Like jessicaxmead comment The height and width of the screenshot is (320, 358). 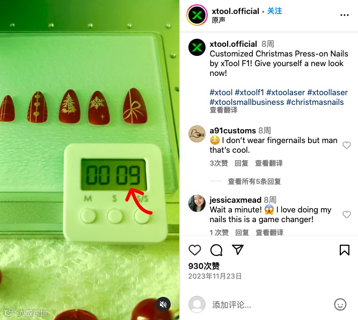pos(346,215)
